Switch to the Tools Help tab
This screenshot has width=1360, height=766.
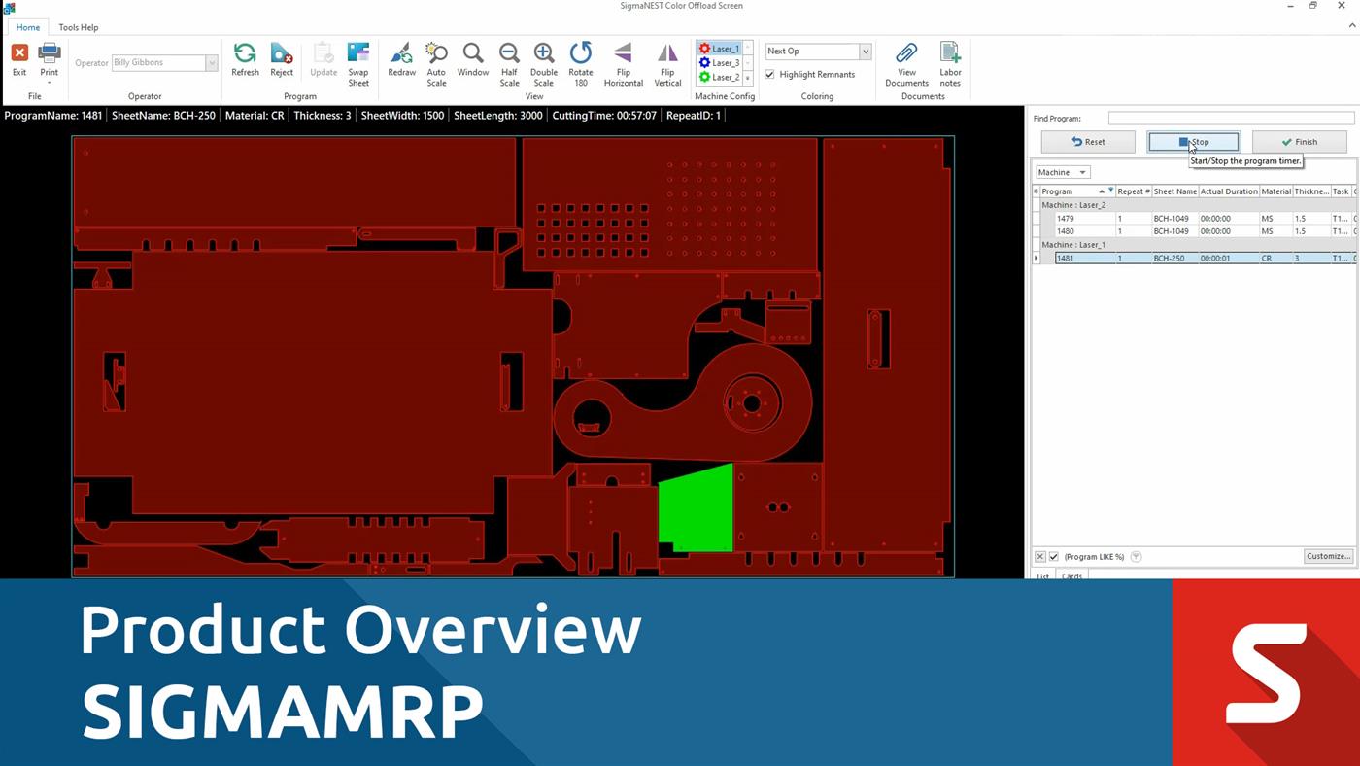(78, 27)
